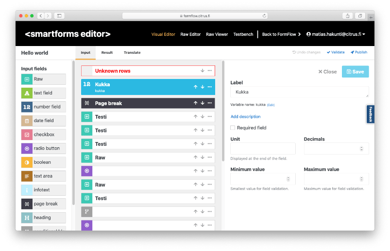Click the smartforms editor logo

click(68, 34)
